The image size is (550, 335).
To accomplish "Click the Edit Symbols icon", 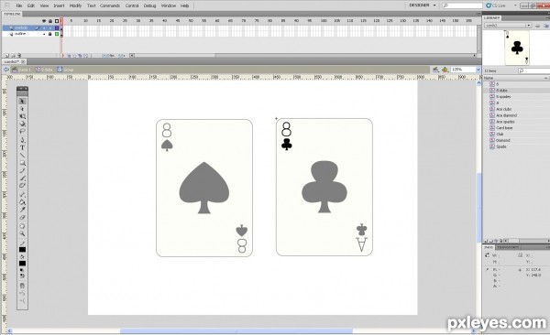I will [x=445, y=70].
